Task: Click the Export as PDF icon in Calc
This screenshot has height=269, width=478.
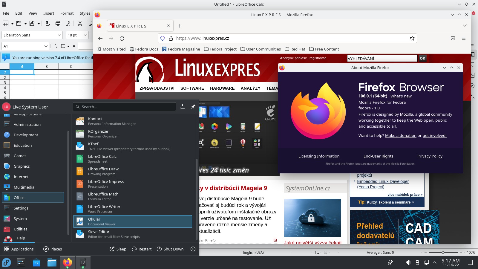Action: (48, 23)
